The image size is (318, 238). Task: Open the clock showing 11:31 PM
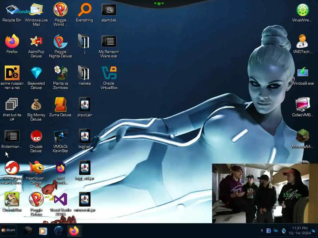coord(300,231)
